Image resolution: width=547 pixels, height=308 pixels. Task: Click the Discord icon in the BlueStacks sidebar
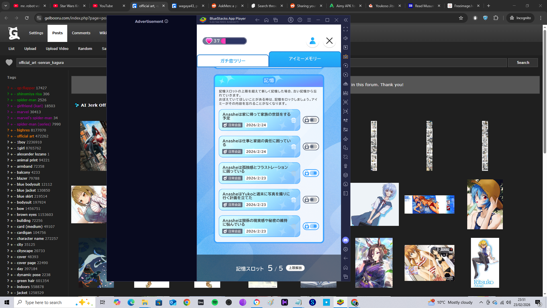346,240
